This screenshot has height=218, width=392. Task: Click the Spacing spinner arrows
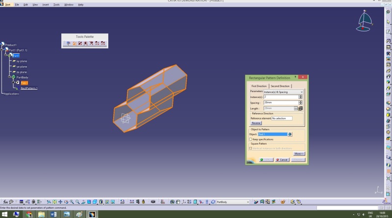pos(300,102)
